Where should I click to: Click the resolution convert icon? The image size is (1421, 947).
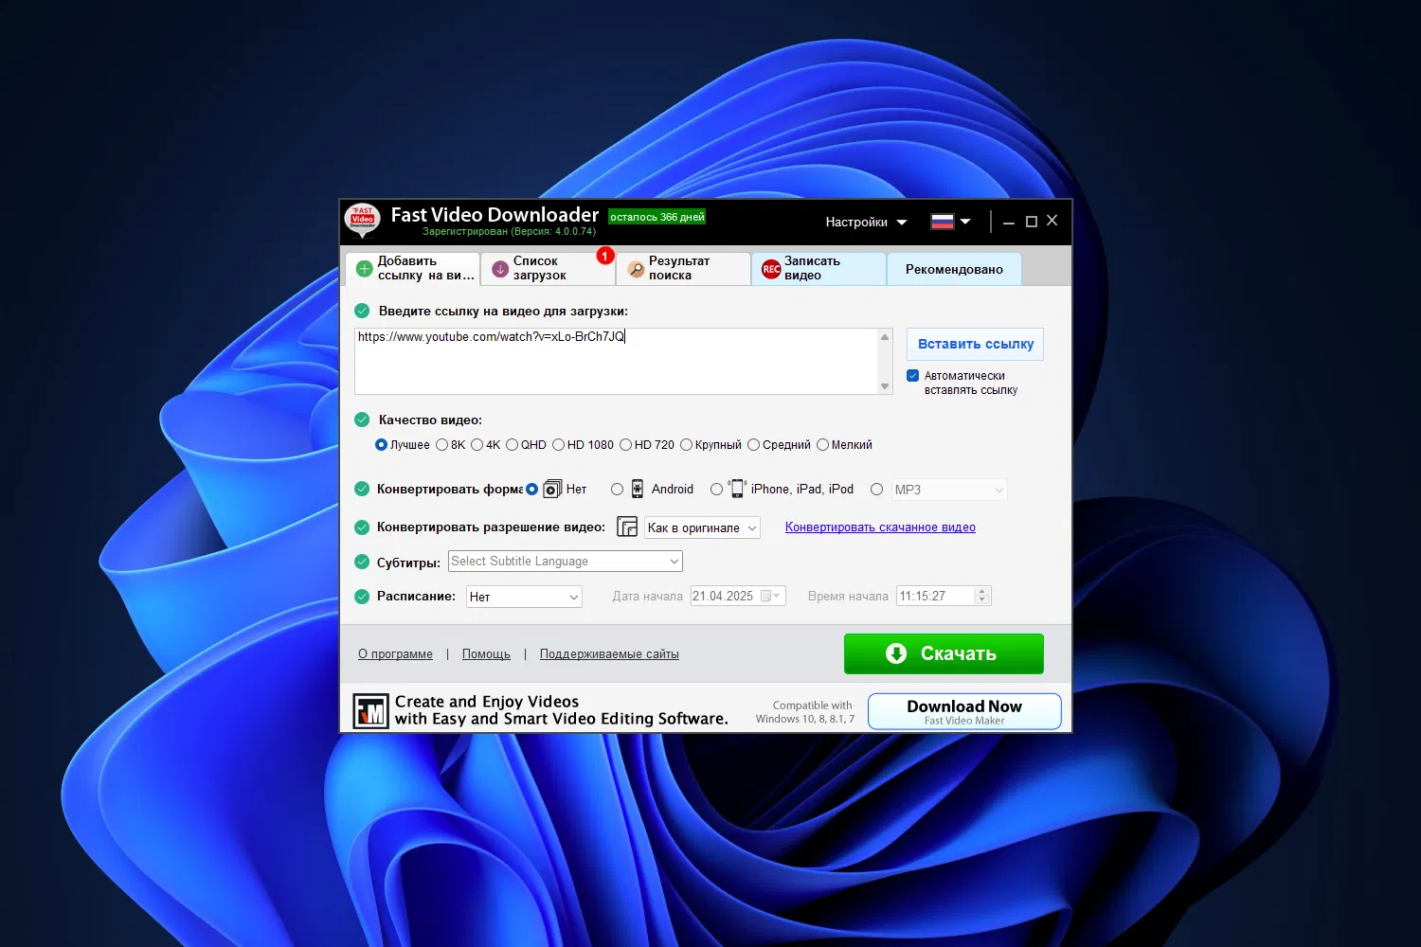(x=627, y=527)
